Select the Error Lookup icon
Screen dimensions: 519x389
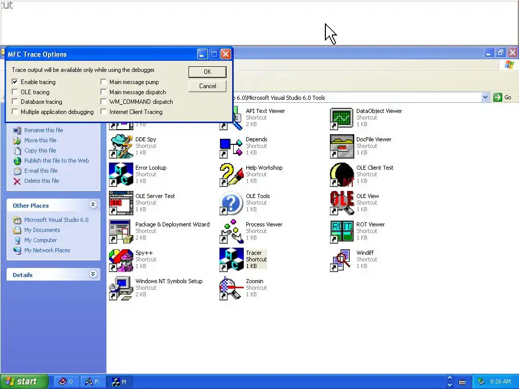tap(121, 175)
